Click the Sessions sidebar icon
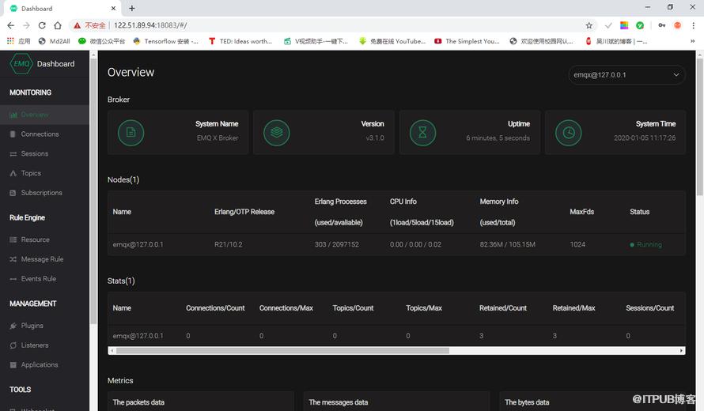The height and width of the screenshot is (411, 704). [13, 154]
